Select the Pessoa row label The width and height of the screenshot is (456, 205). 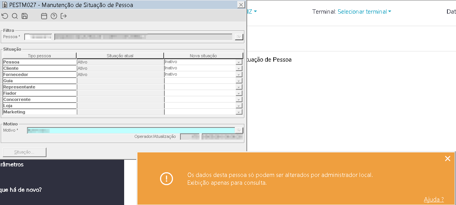tap(39, 62)
